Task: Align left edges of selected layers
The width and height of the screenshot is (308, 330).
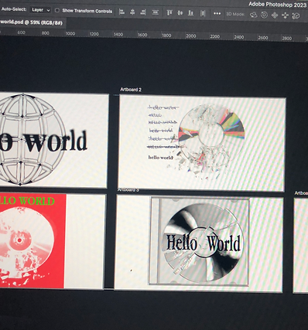Action: pyautogui.click(x=121, y=12)
